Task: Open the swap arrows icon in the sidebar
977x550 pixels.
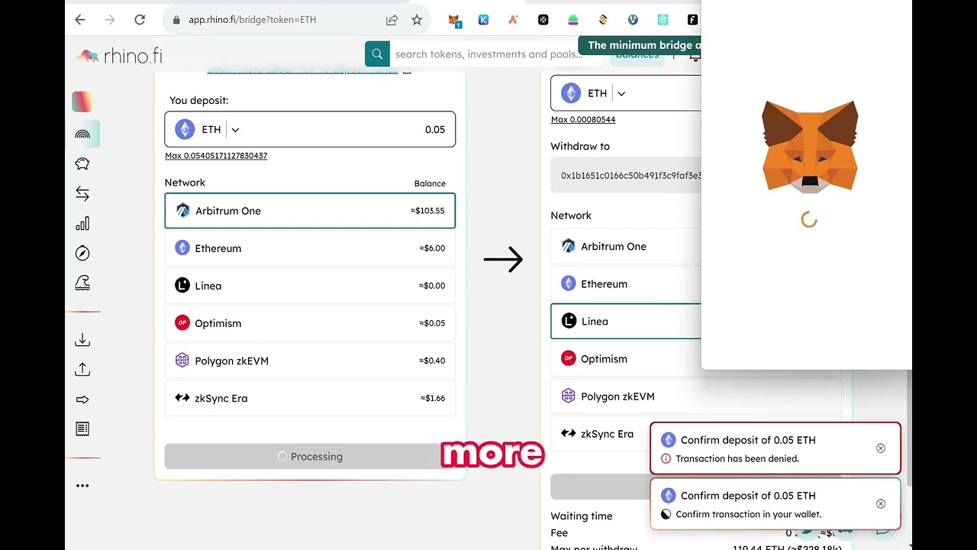Action: (82, 194)
